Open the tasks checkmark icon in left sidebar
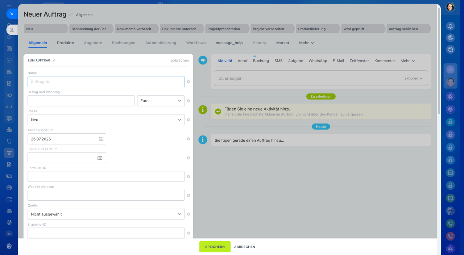464x255 pixels. (x=9, y=60)
